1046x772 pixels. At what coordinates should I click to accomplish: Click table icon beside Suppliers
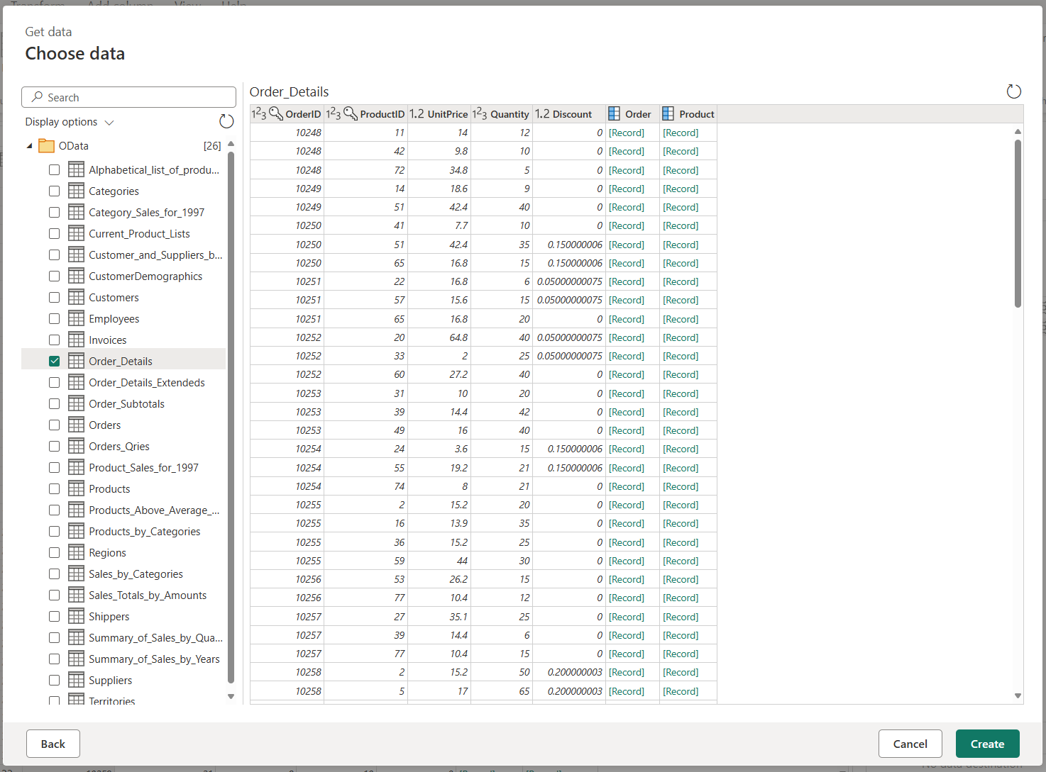coord(76,680)
